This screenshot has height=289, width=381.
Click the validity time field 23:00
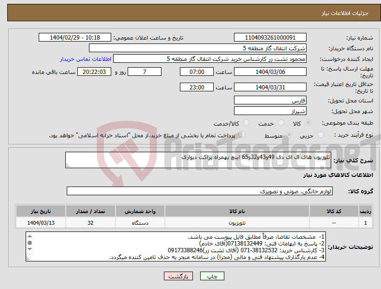(197, 87)
